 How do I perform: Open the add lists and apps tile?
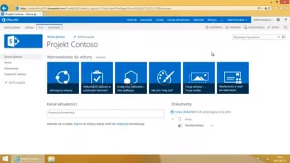(131, 78)
